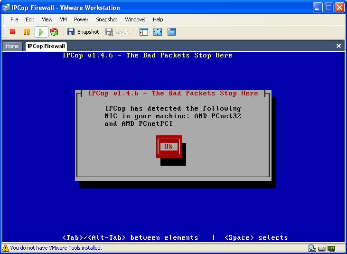Image resolution: width=347 pixels, height=254 pixels.
Task: Open the Power menu
Action: [81, 19]
